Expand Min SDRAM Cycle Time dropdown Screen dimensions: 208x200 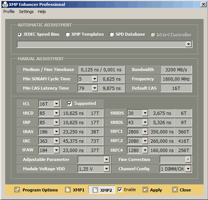(x=95, y=79)
